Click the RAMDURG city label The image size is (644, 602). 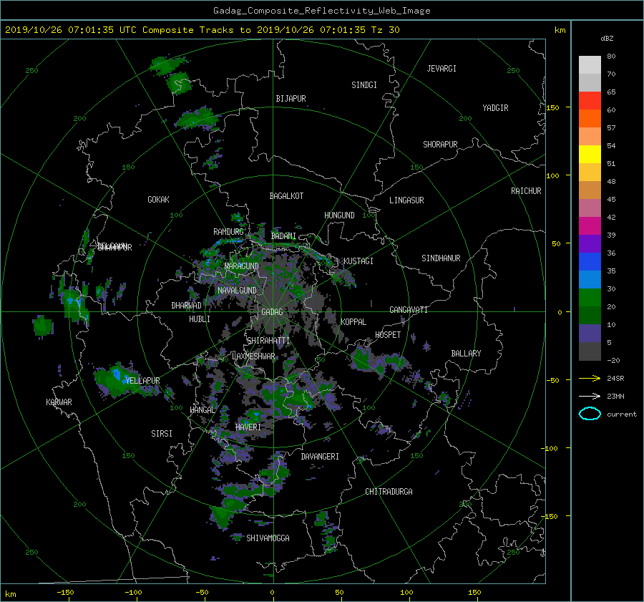point(228,232)
